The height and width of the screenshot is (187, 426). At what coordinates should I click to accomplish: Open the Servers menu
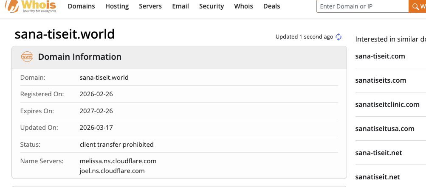tap(150, 6)
